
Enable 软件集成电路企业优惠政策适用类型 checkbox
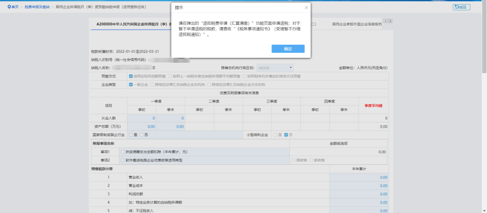(123, 160)
